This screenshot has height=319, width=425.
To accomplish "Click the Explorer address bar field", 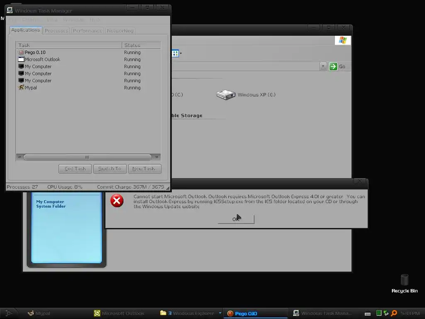I will point(245,66).
